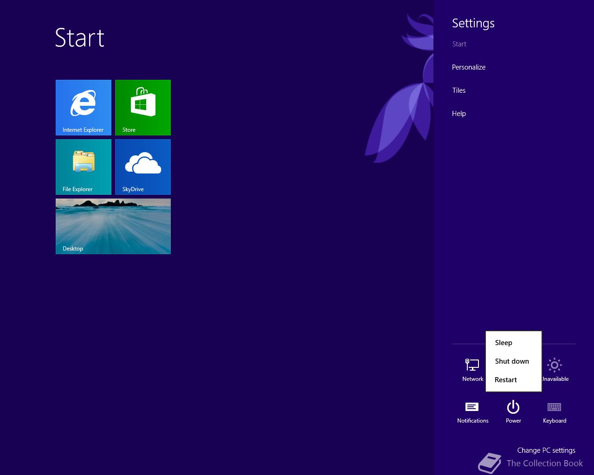Click the greyed Start label under Settings
The width and height of the screenshot is (594, 475).
(459, 44)
